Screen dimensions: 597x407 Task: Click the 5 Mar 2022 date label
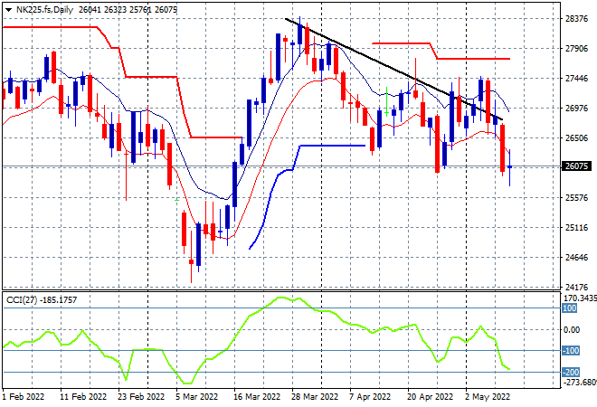pyautogui.click(x=197, y=397)
